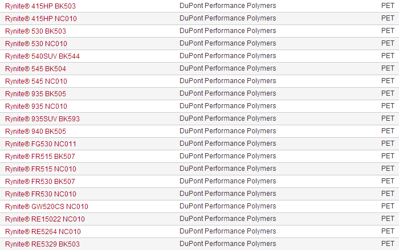Viewport: 399px width, 250px height.
Task: Select the Rynite 940 BK505 product link
Action: 35,131
